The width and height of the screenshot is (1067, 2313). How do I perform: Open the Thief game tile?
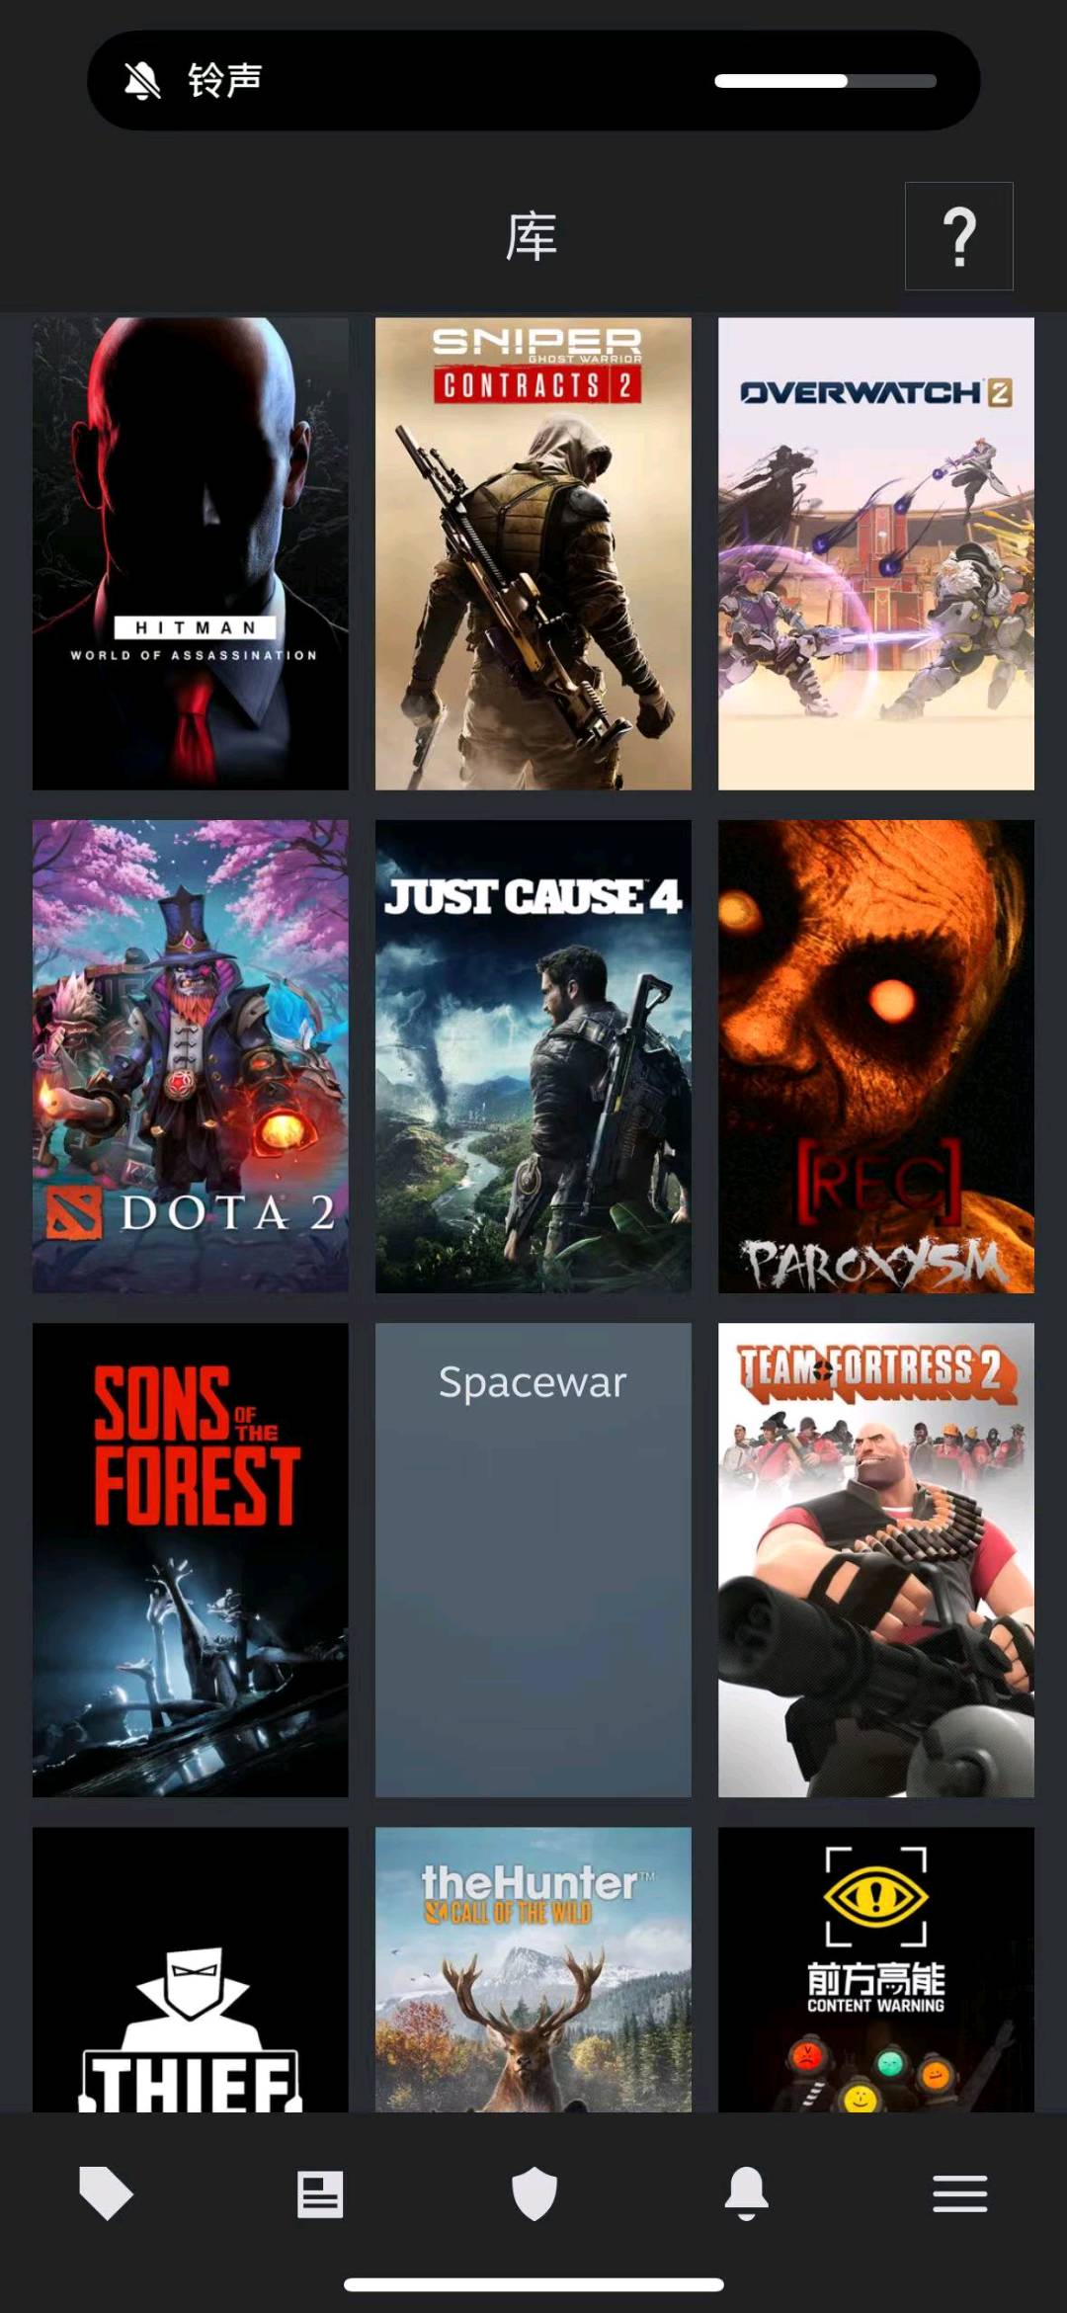[x=191, y=1969]
